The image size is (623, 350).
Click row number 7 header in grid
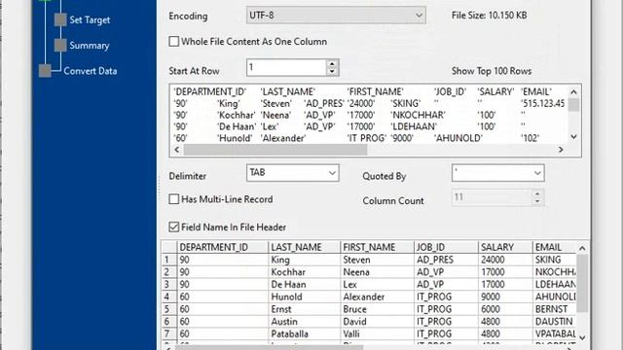[168, 333]
